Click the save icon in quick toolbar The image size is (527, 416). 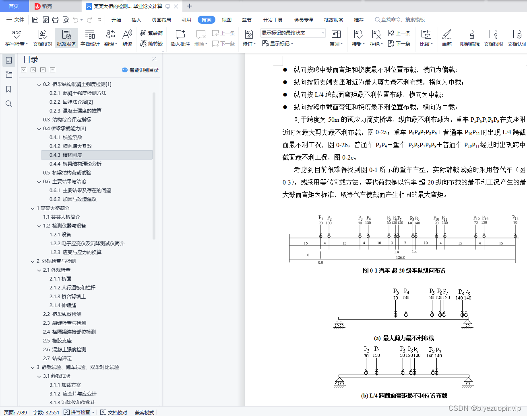[x=35, y=20]
